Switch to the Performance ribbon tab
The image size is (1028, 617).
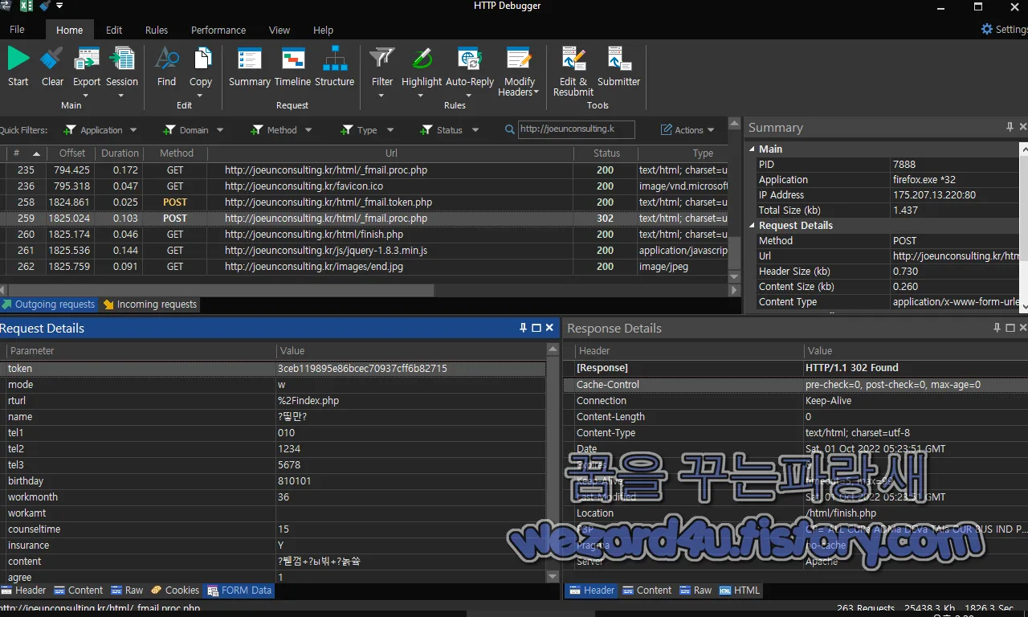pos(218,31)
